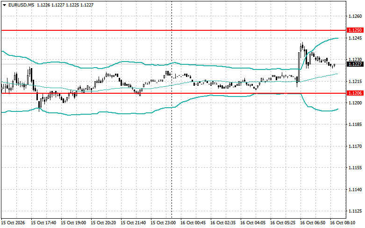Click the 15 Oct 17:40 time label
This screenshot has width=365, height=228.
(x=43, y=223)
